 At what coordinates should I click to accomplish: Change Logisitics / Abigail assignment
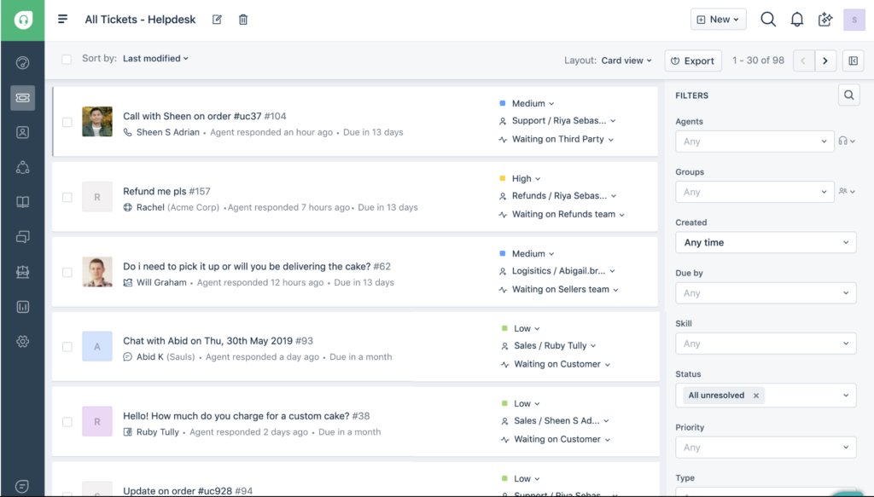[556, 271]
